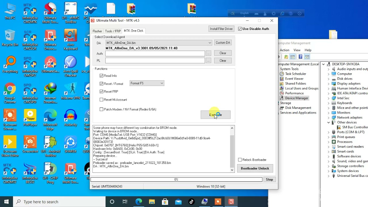
Task: Open the Help menu in Computer Management
Action: [308, 50]
